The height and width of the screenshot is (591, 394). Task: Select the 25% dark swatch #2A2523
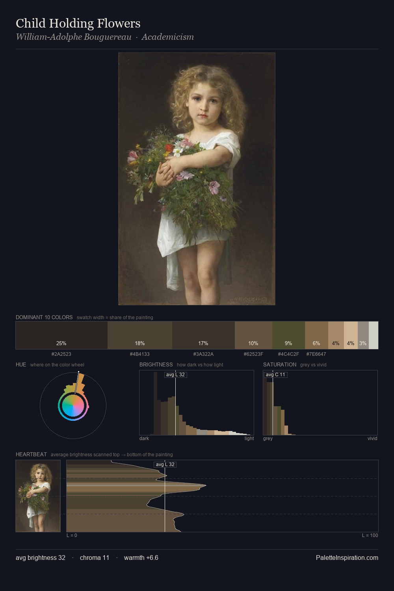(61, 335)
